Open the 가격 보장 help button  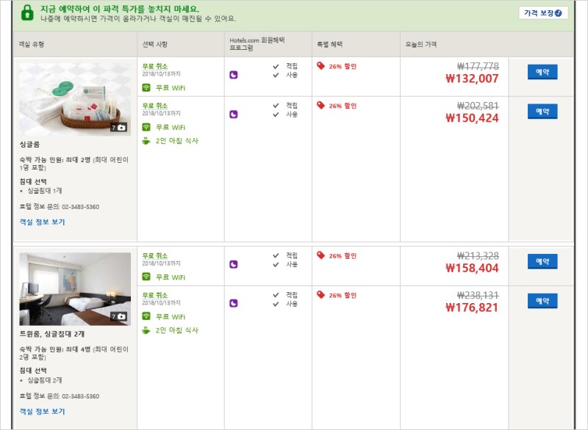(542, 13)
